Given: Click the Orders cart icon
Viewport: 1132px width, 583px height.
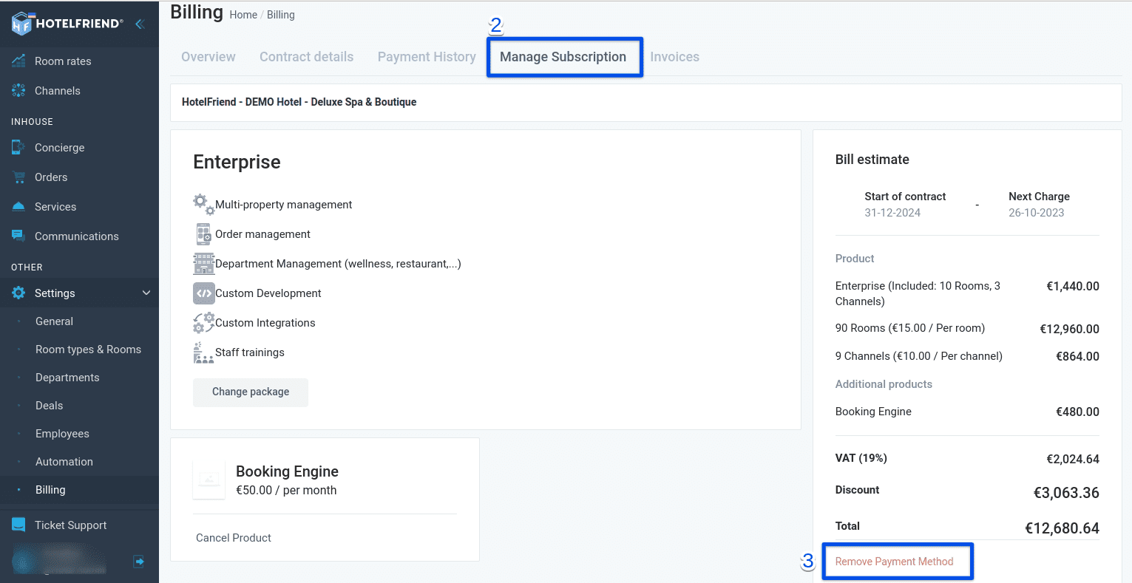Looking at the screenshot, I should [x=18, y=177].
